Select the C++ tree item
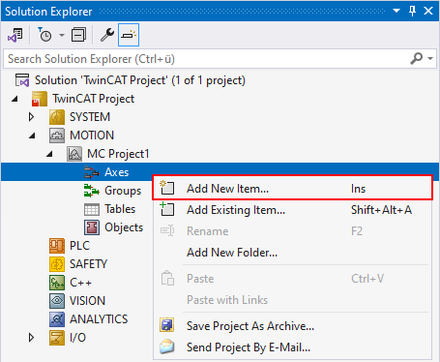Screen dimensions: 440x362 coord(80,283)
